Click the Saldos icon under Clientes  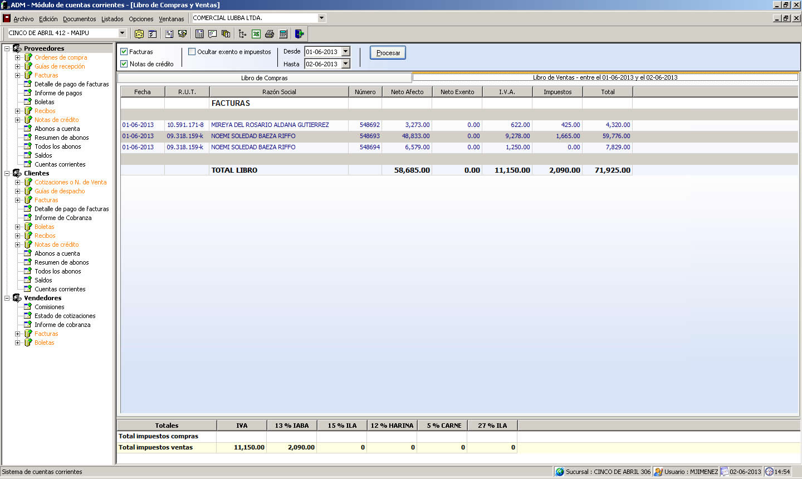pos(28,280)
